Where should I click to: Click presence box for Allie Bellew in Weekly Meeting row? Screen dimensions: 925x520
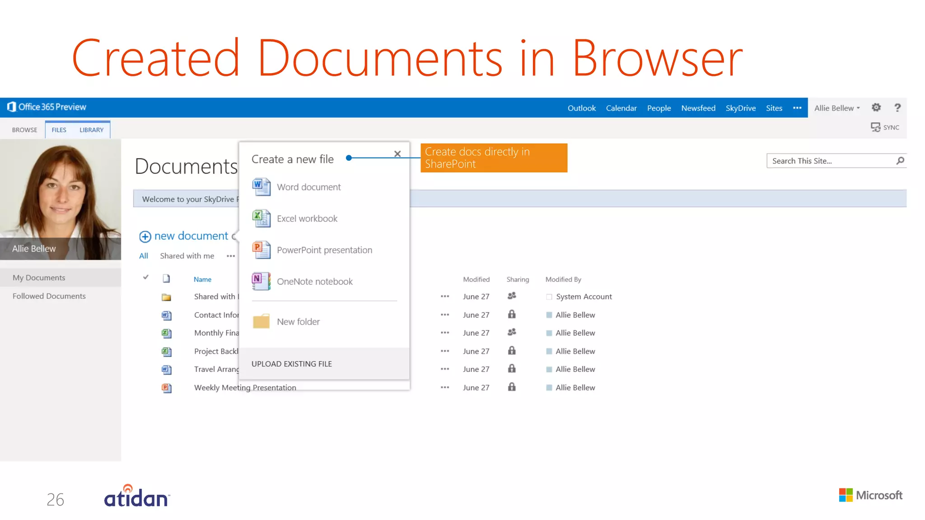(549, 388)
